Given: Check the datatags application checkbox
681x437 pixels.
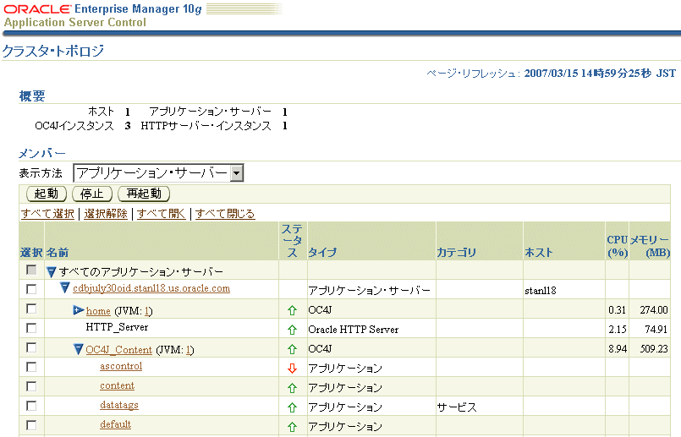Looking at the screenshot, I should click(x=31, y=406).
